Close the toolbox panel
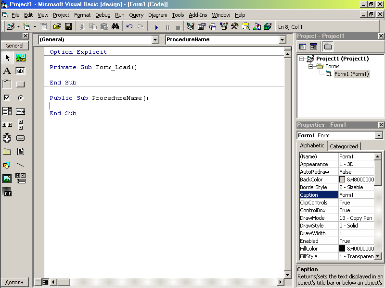 point(26,36)
